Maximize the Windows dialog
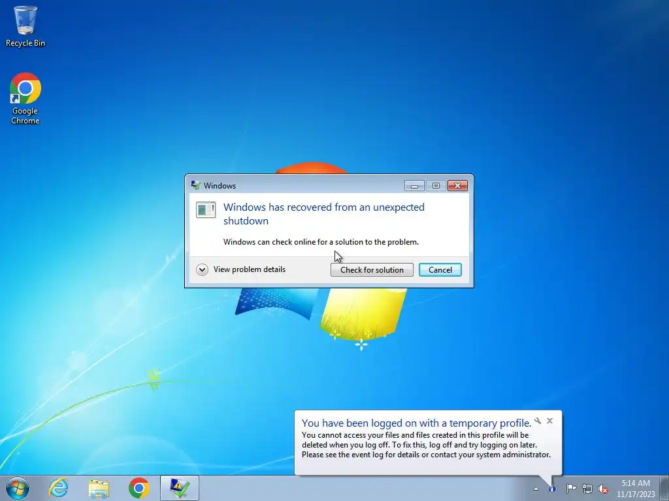 [x=436, y=185]
